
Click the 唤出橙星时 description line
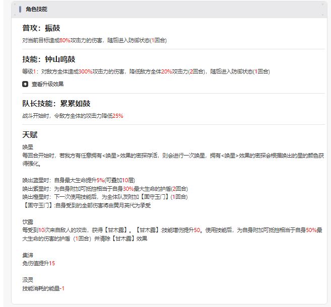pyautogui.click(x=105, y=197)
